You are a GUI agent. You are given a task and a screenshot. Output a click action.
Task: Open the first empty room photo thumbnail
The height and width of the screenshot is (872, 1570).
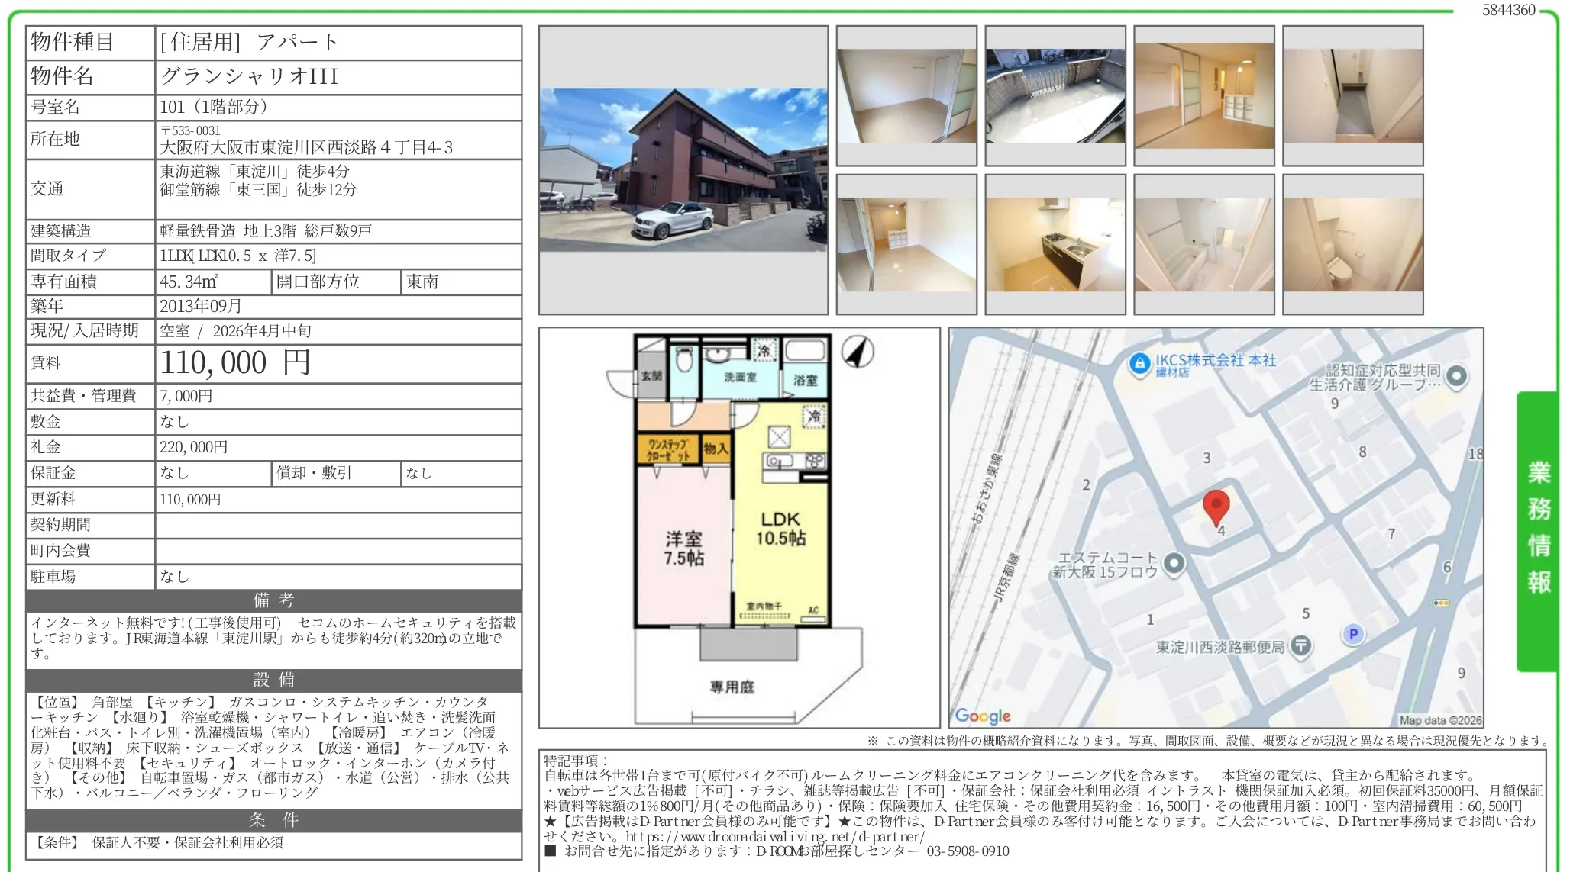click(906, 96)
